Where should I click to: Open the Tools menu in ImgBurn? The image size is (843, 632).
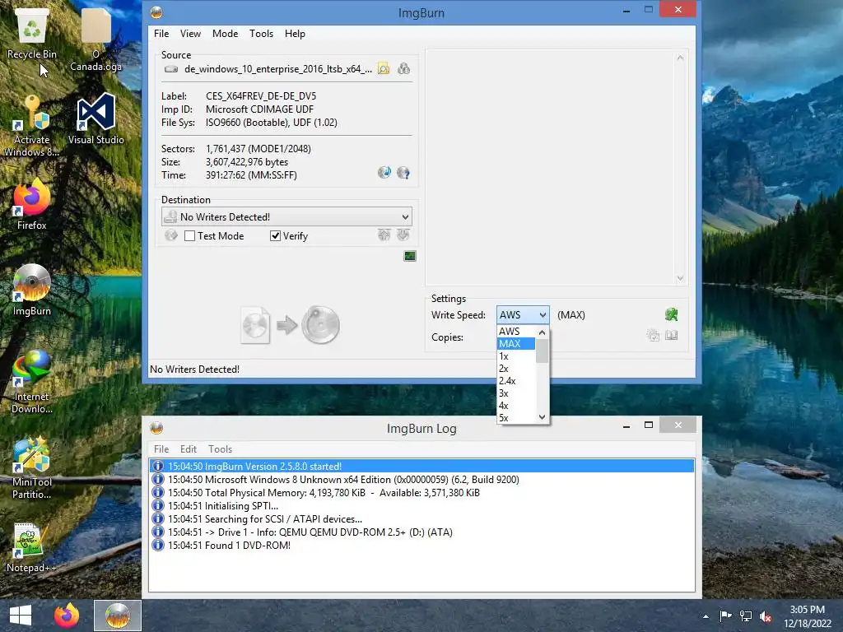point(261,33)
